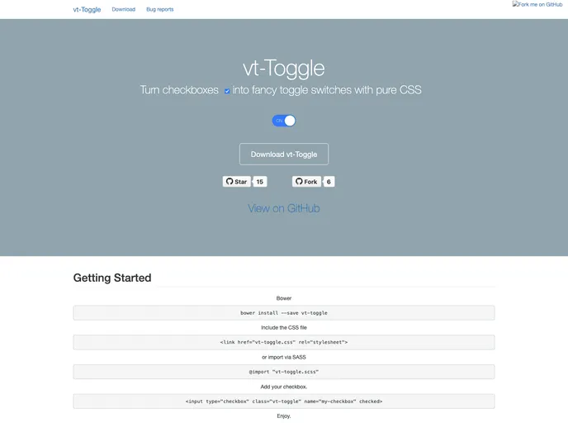Uncheck the checkbox in the tagline

pos(227,91)
